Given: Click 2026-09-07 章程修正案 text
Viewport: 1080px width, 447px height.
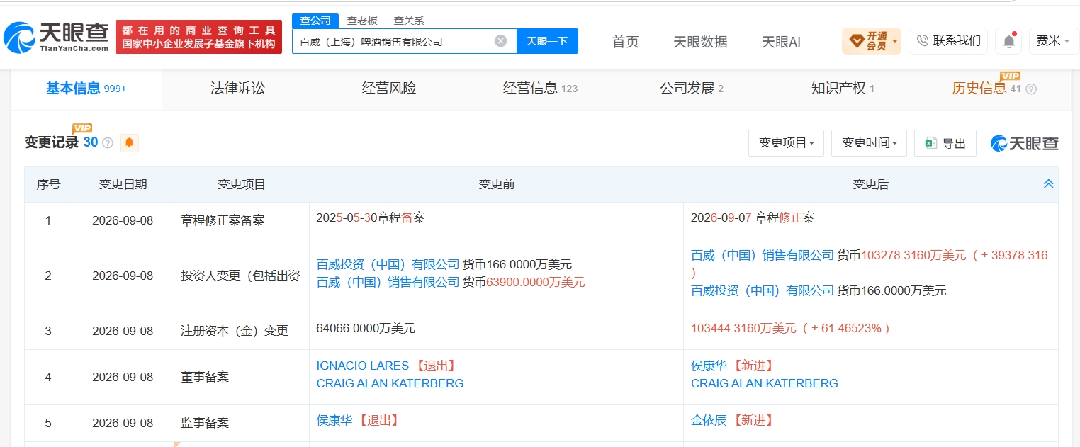Looking at the screenshot, I should click(x=753, y=218).
